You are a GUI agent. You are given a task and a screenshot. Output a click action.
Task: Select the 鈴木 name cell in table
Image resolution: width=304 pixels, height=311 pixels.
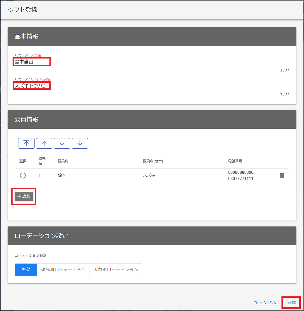tap(62, 176)
